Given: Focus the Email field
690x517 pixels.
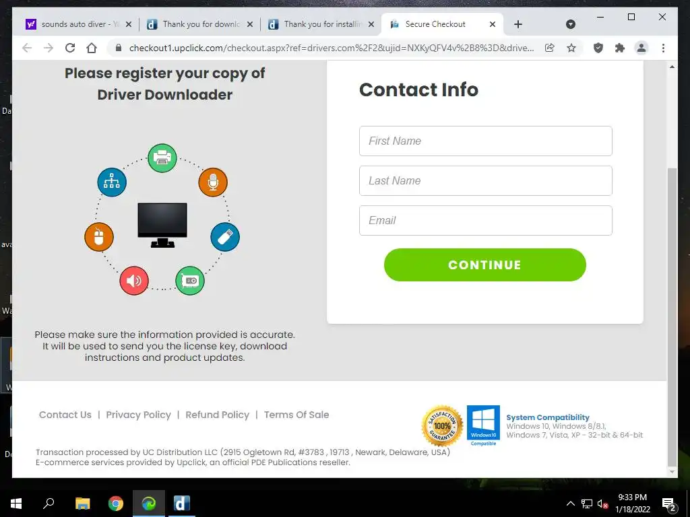Looking at the screenshot, I should [485, 220].
